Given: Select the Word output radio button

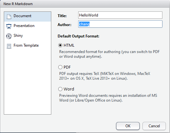Looking at the screenshot, I should coord(60,89).
